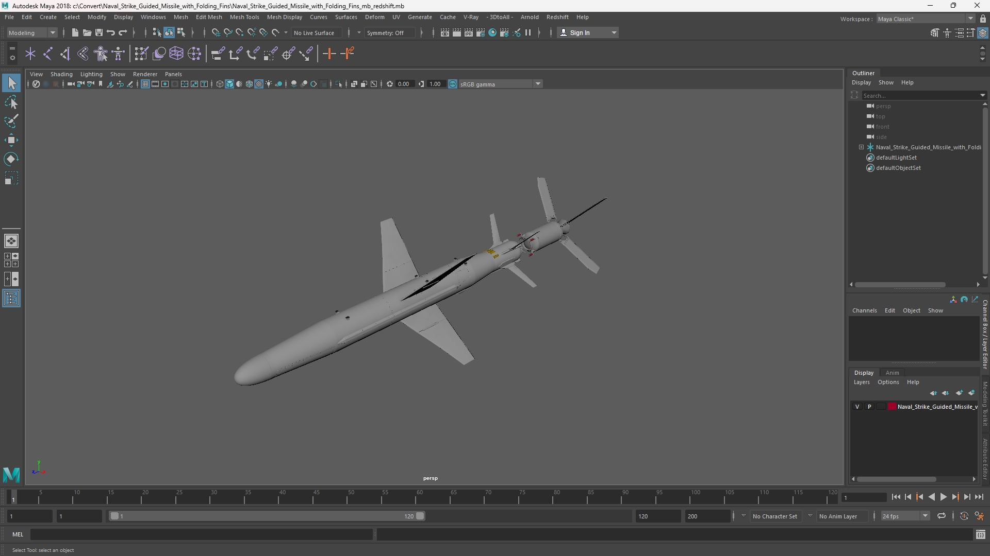The image size is (990, 556).
Task: Open the Workspace Maya Classic dropdown
Action: click(x=926, y=19)
